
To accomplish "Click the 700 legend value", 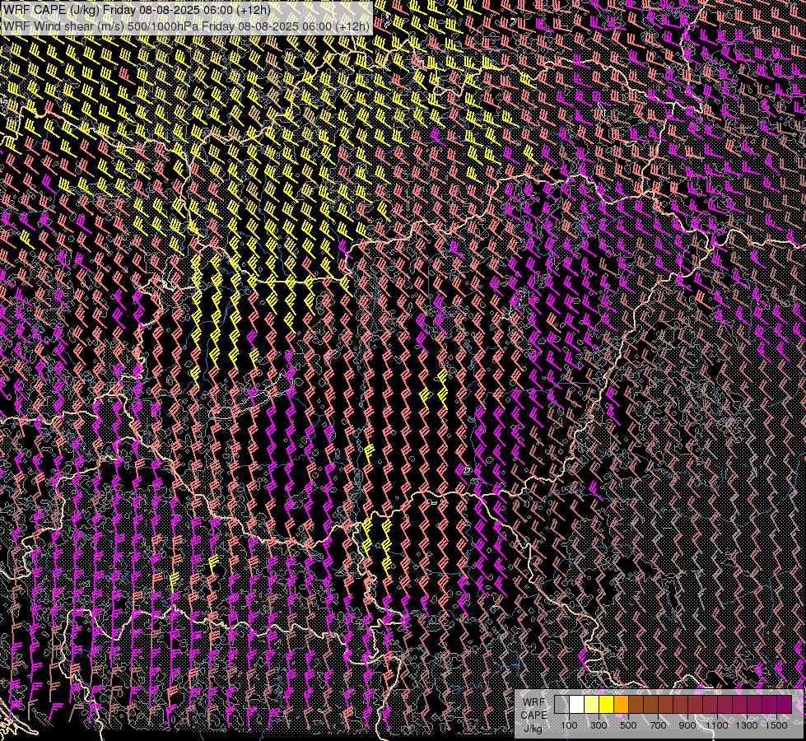I will [x=659, y=725].
